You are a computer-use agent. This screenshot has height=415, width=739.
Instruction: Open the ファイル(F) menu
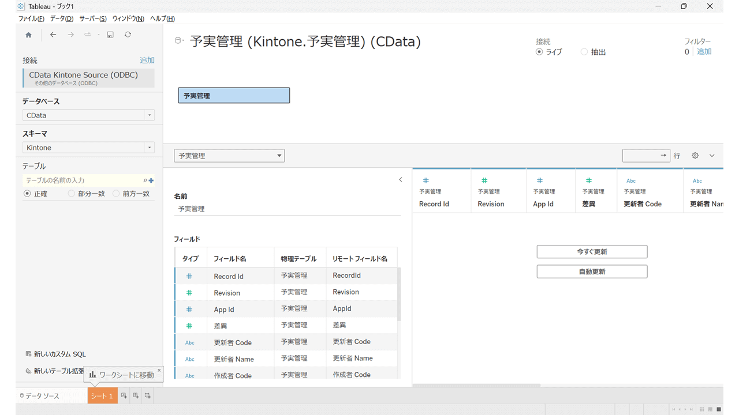(31, 19)
